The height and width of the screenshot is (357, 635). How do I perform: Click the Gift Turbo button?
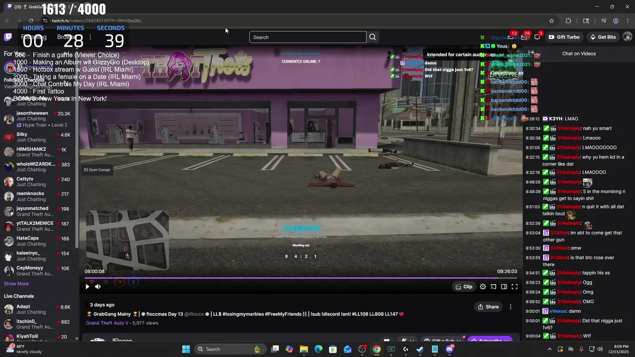564,37
